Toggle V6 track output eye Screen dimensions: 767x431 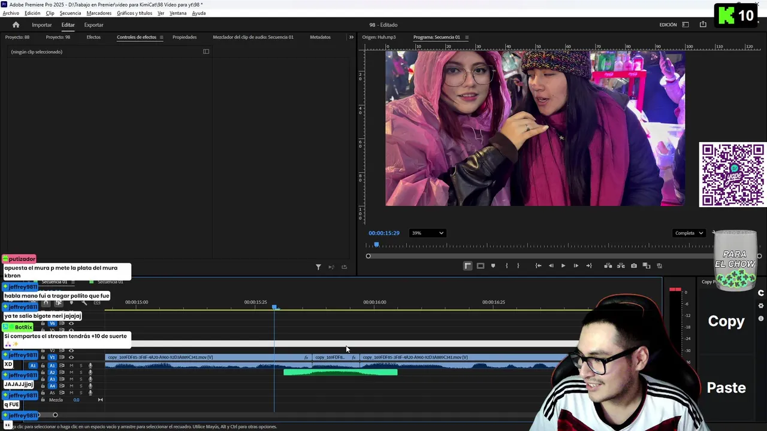click(71, 323)
